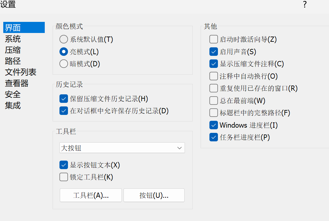Open the 安全 settings page

click(x=13, y=94)
